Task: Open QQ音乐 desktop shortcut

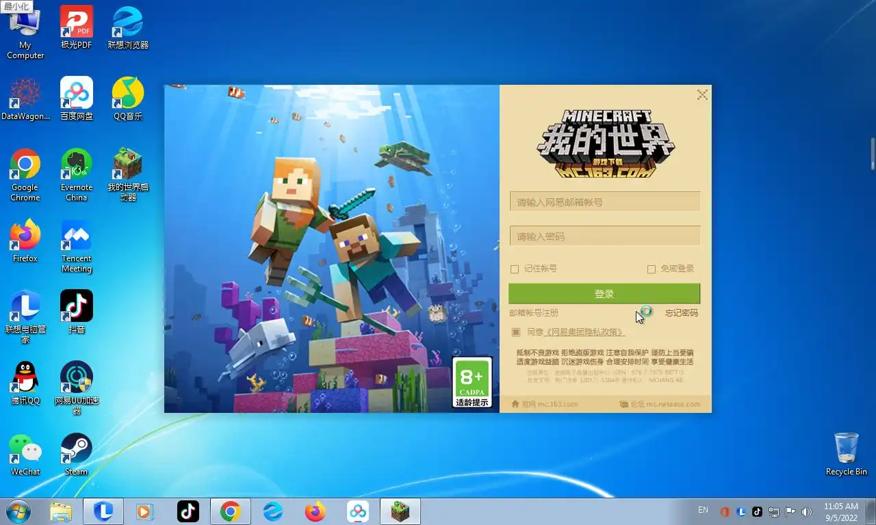Action: [x=128, y=99]
